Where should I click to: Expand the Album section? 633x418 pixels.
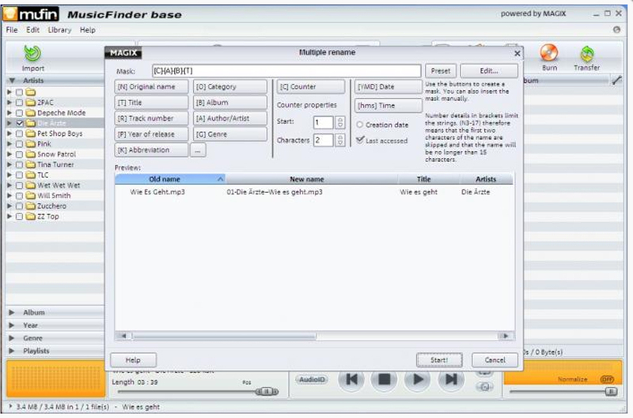point(12,312)
